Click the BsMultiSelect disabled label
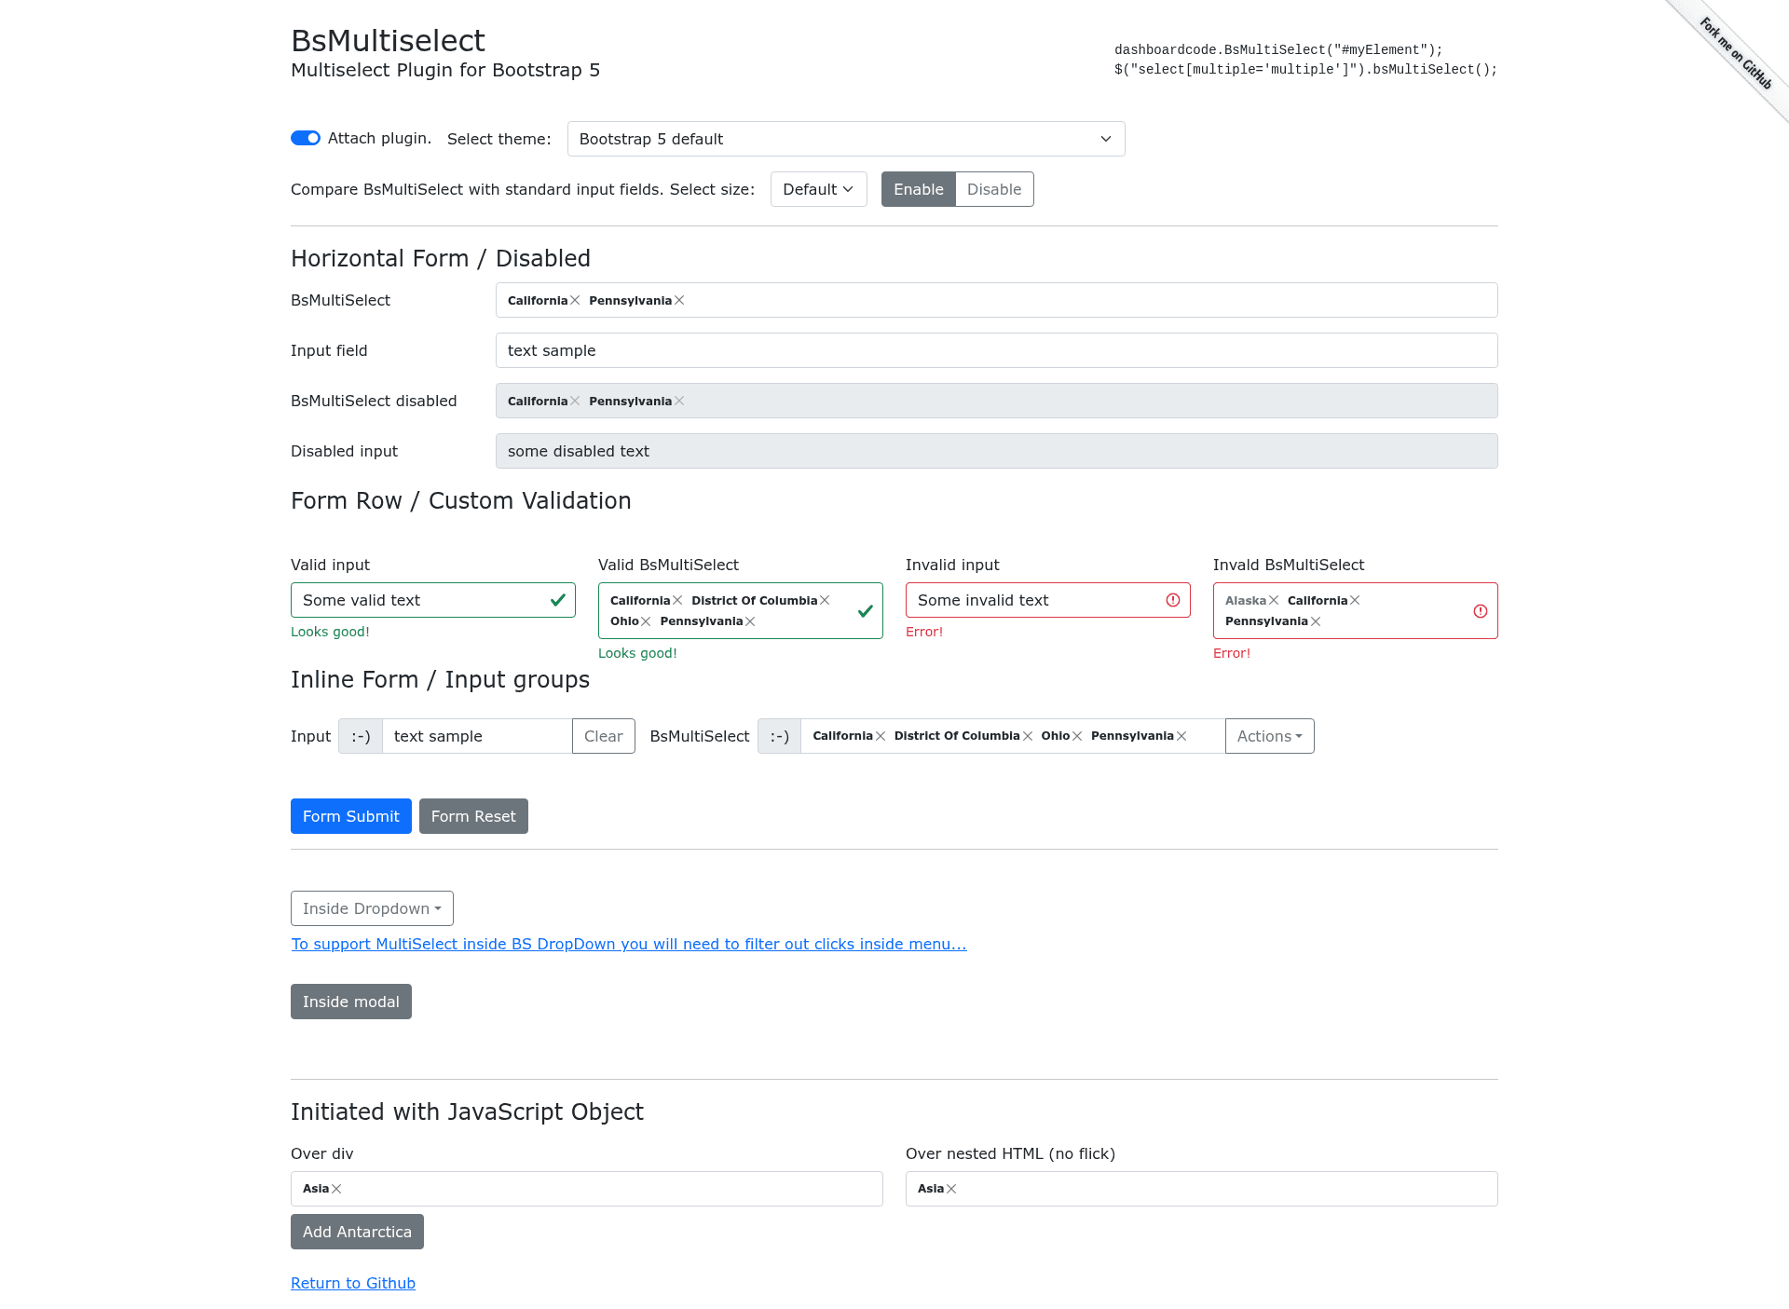Image resolution: width=1789 pixels, height=1309 pixels. (374, 401)
